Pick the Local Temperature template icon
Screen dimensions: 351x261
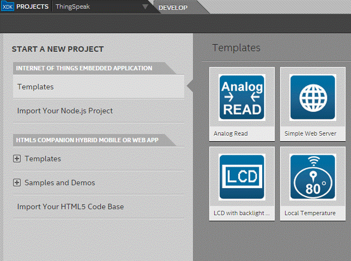pos(312,177)
